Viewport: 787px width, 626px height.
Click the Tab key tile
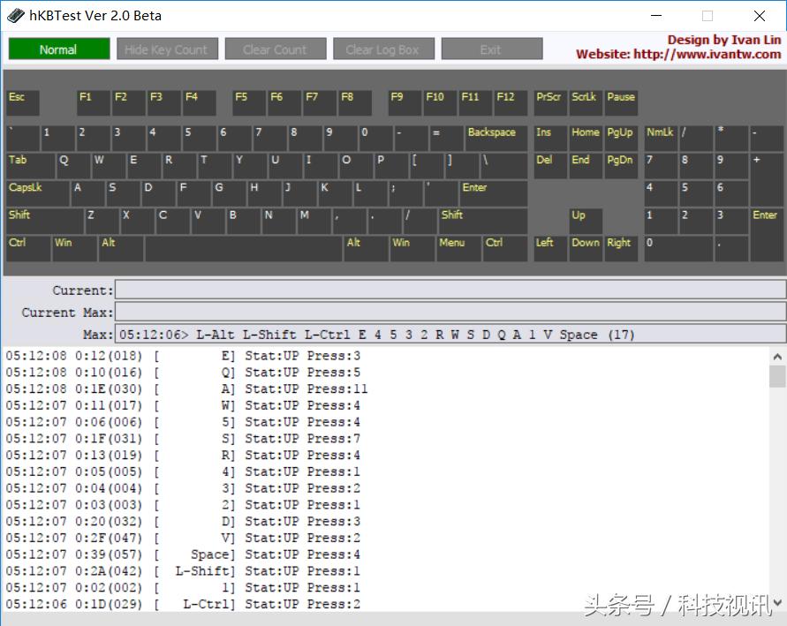click(x=31, y=166)
